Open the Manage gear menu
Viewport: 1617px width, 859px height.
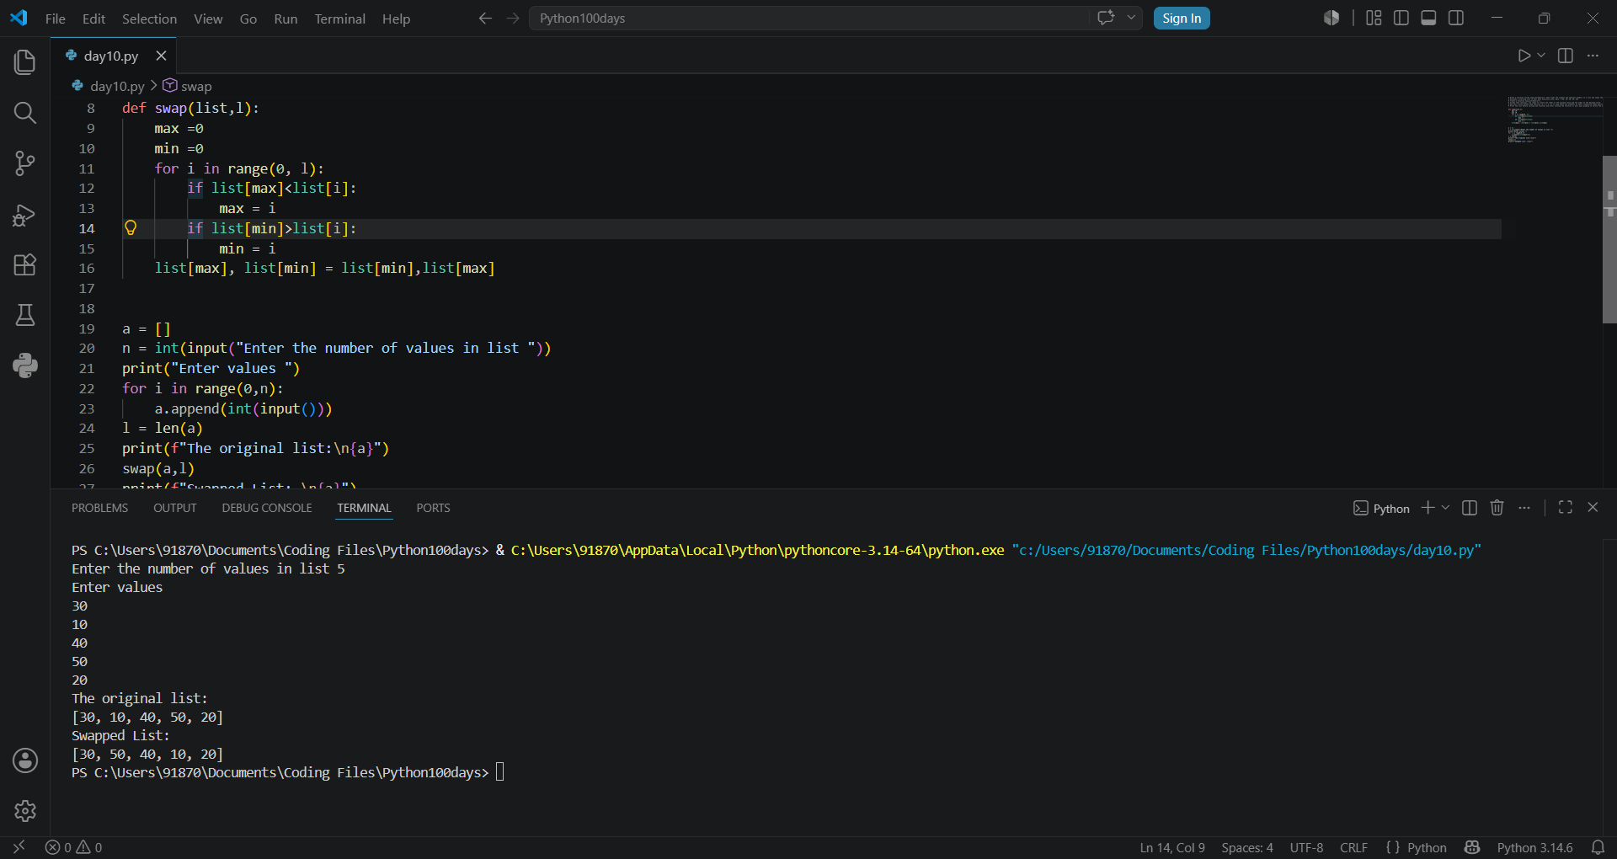[25, 811]
